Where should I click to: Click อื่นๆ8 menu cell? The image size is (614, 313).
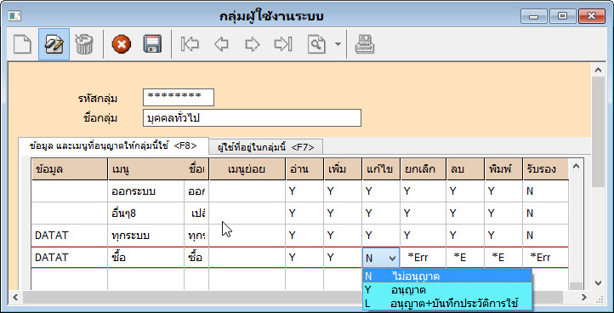(145, 213)
